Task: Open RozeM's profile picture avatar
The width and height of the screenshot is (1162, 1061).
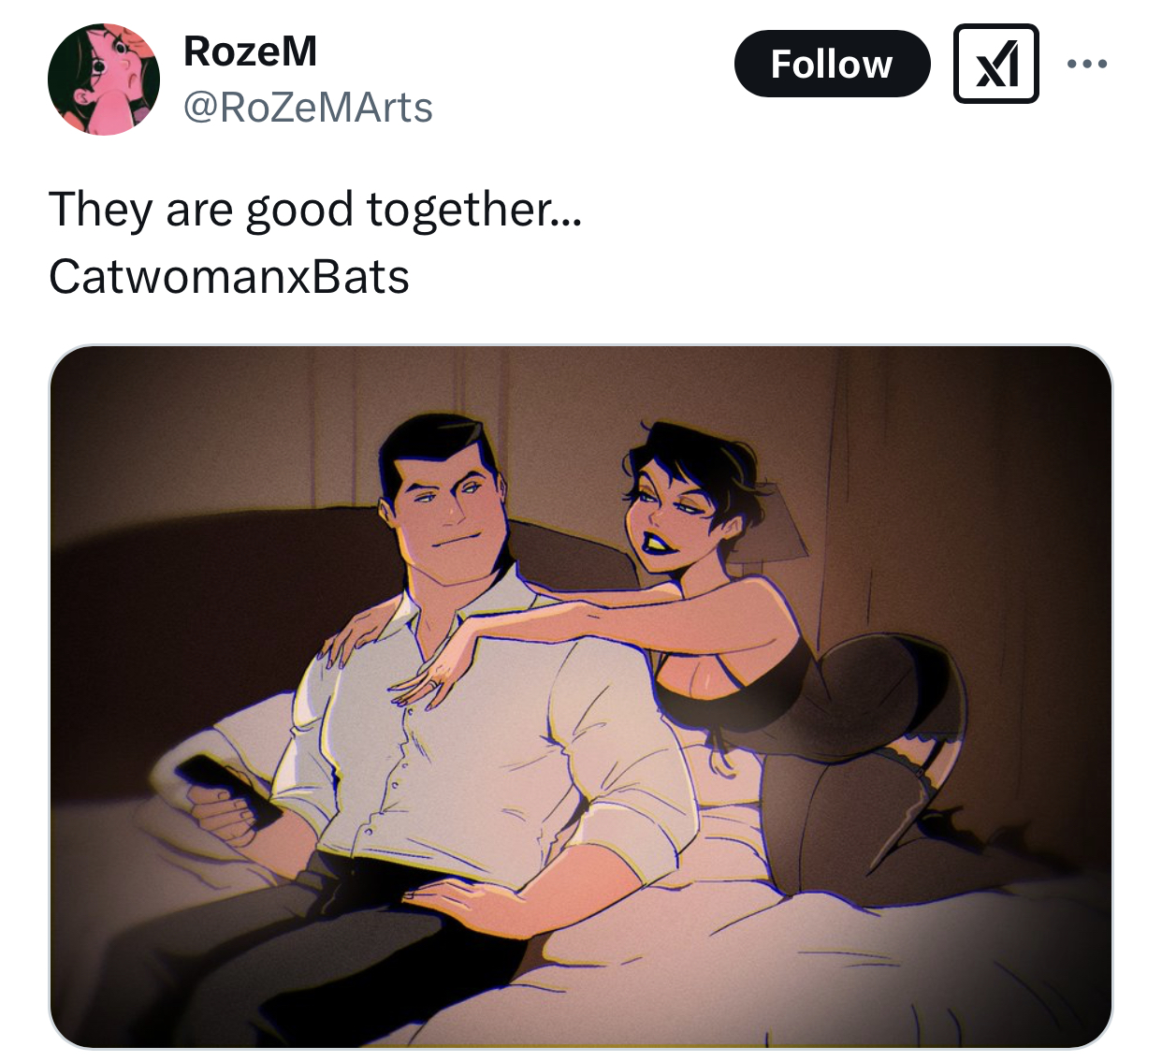Action: [104, 80]
